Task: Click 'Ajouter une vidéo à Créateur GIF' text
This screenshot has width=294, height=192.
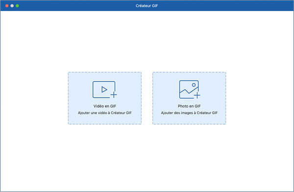Action: tap(105, 113)
